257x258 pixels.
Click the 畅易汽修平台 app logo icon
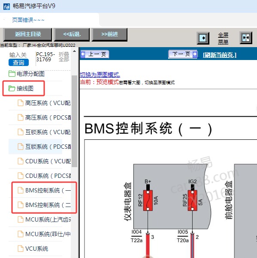6,6
